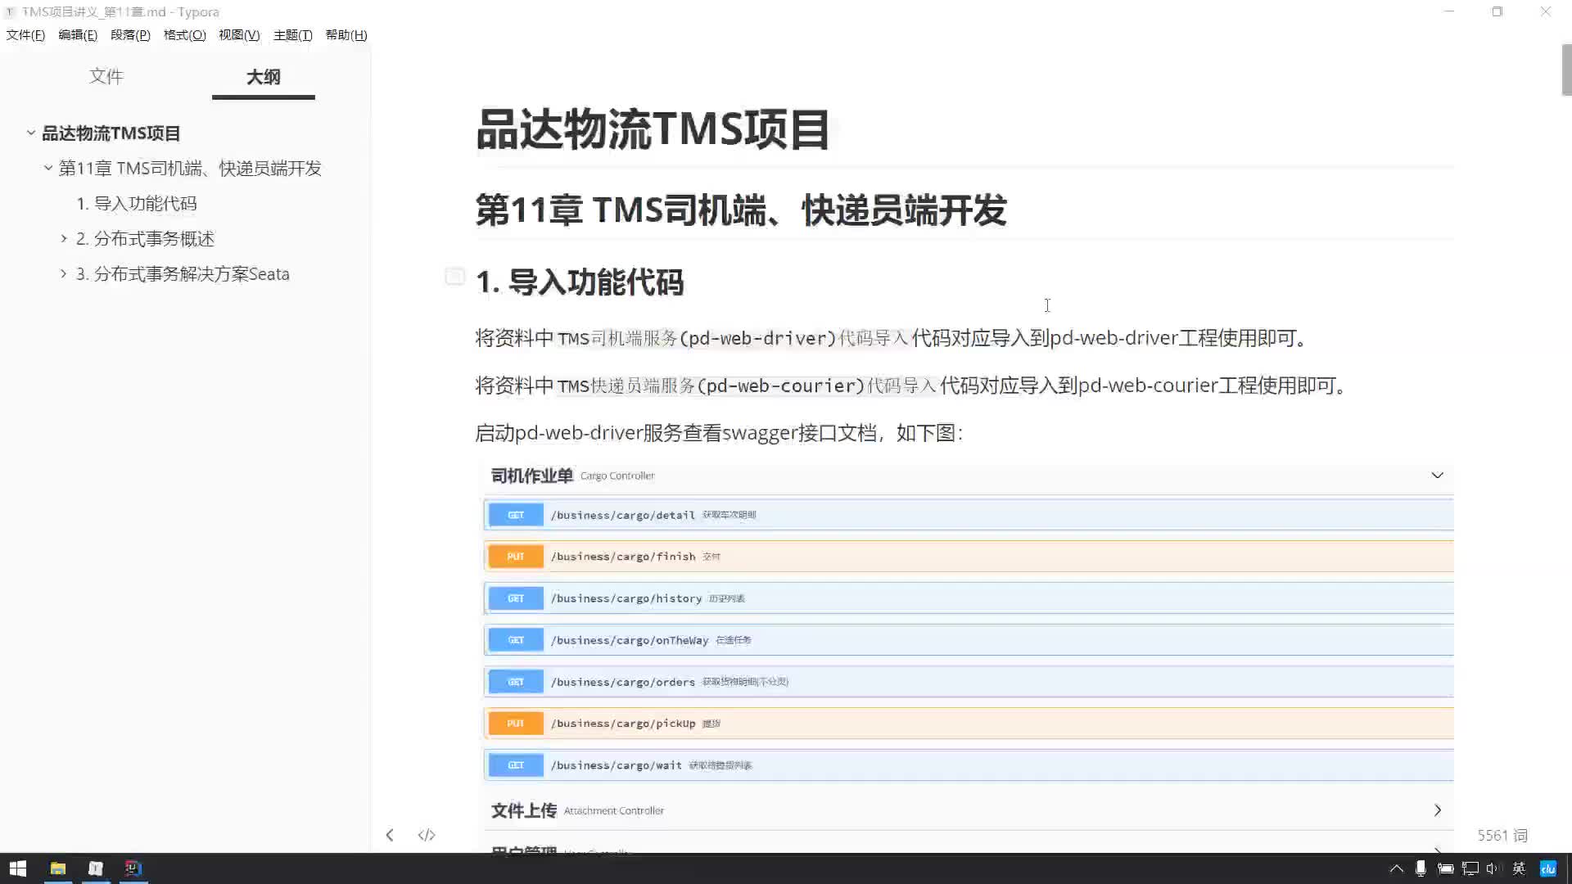Click GET badge for /business/cargo/history
The height and width of the screenshot is (884, 1572).
pos(516,598)
